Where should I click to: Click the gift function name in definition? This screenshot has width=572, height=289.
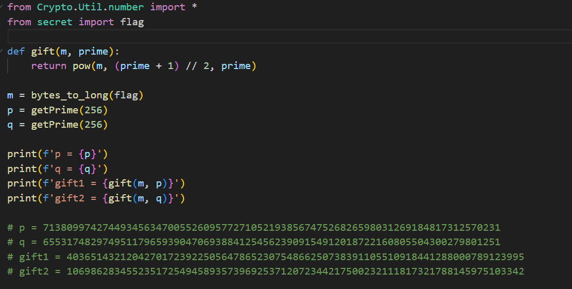43,52
